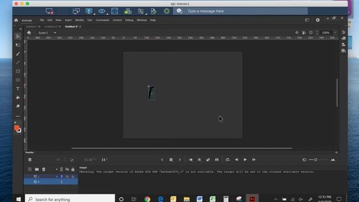Click the multi-monitor icon in remote toolbar
This screenshot has width=359, height=202.
76,11
